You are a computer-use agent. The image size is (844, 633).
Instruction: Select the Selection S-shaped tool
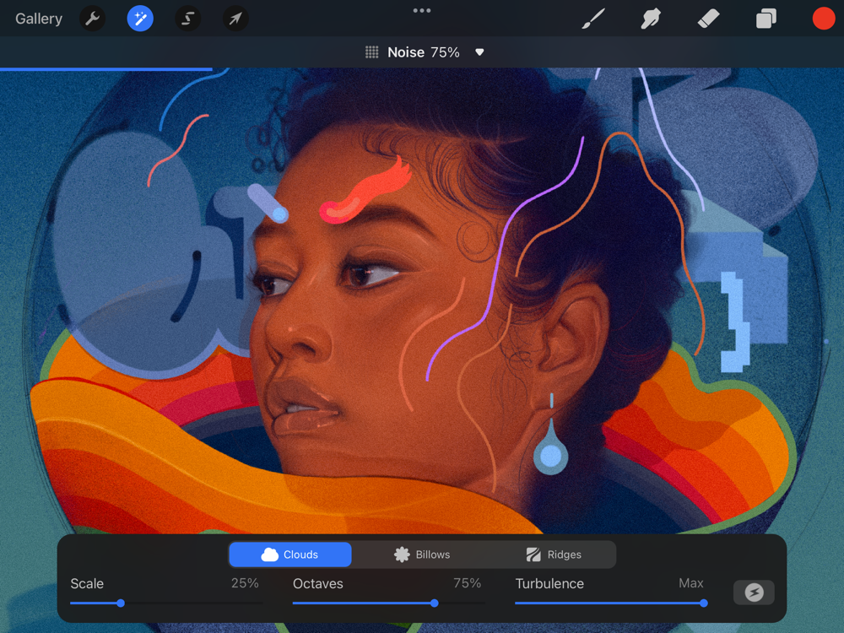coord(188,19)
